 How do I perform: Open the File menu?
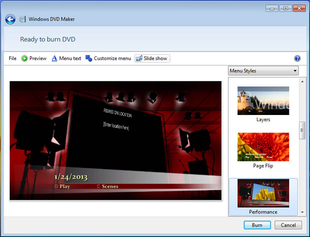pos(12,58)
